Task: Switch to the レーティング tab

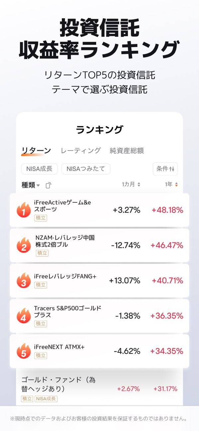Action: pos(81,151)
